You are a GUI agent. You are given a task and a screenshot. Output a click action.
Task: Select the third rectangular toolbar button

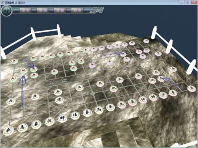coord(60,10)
